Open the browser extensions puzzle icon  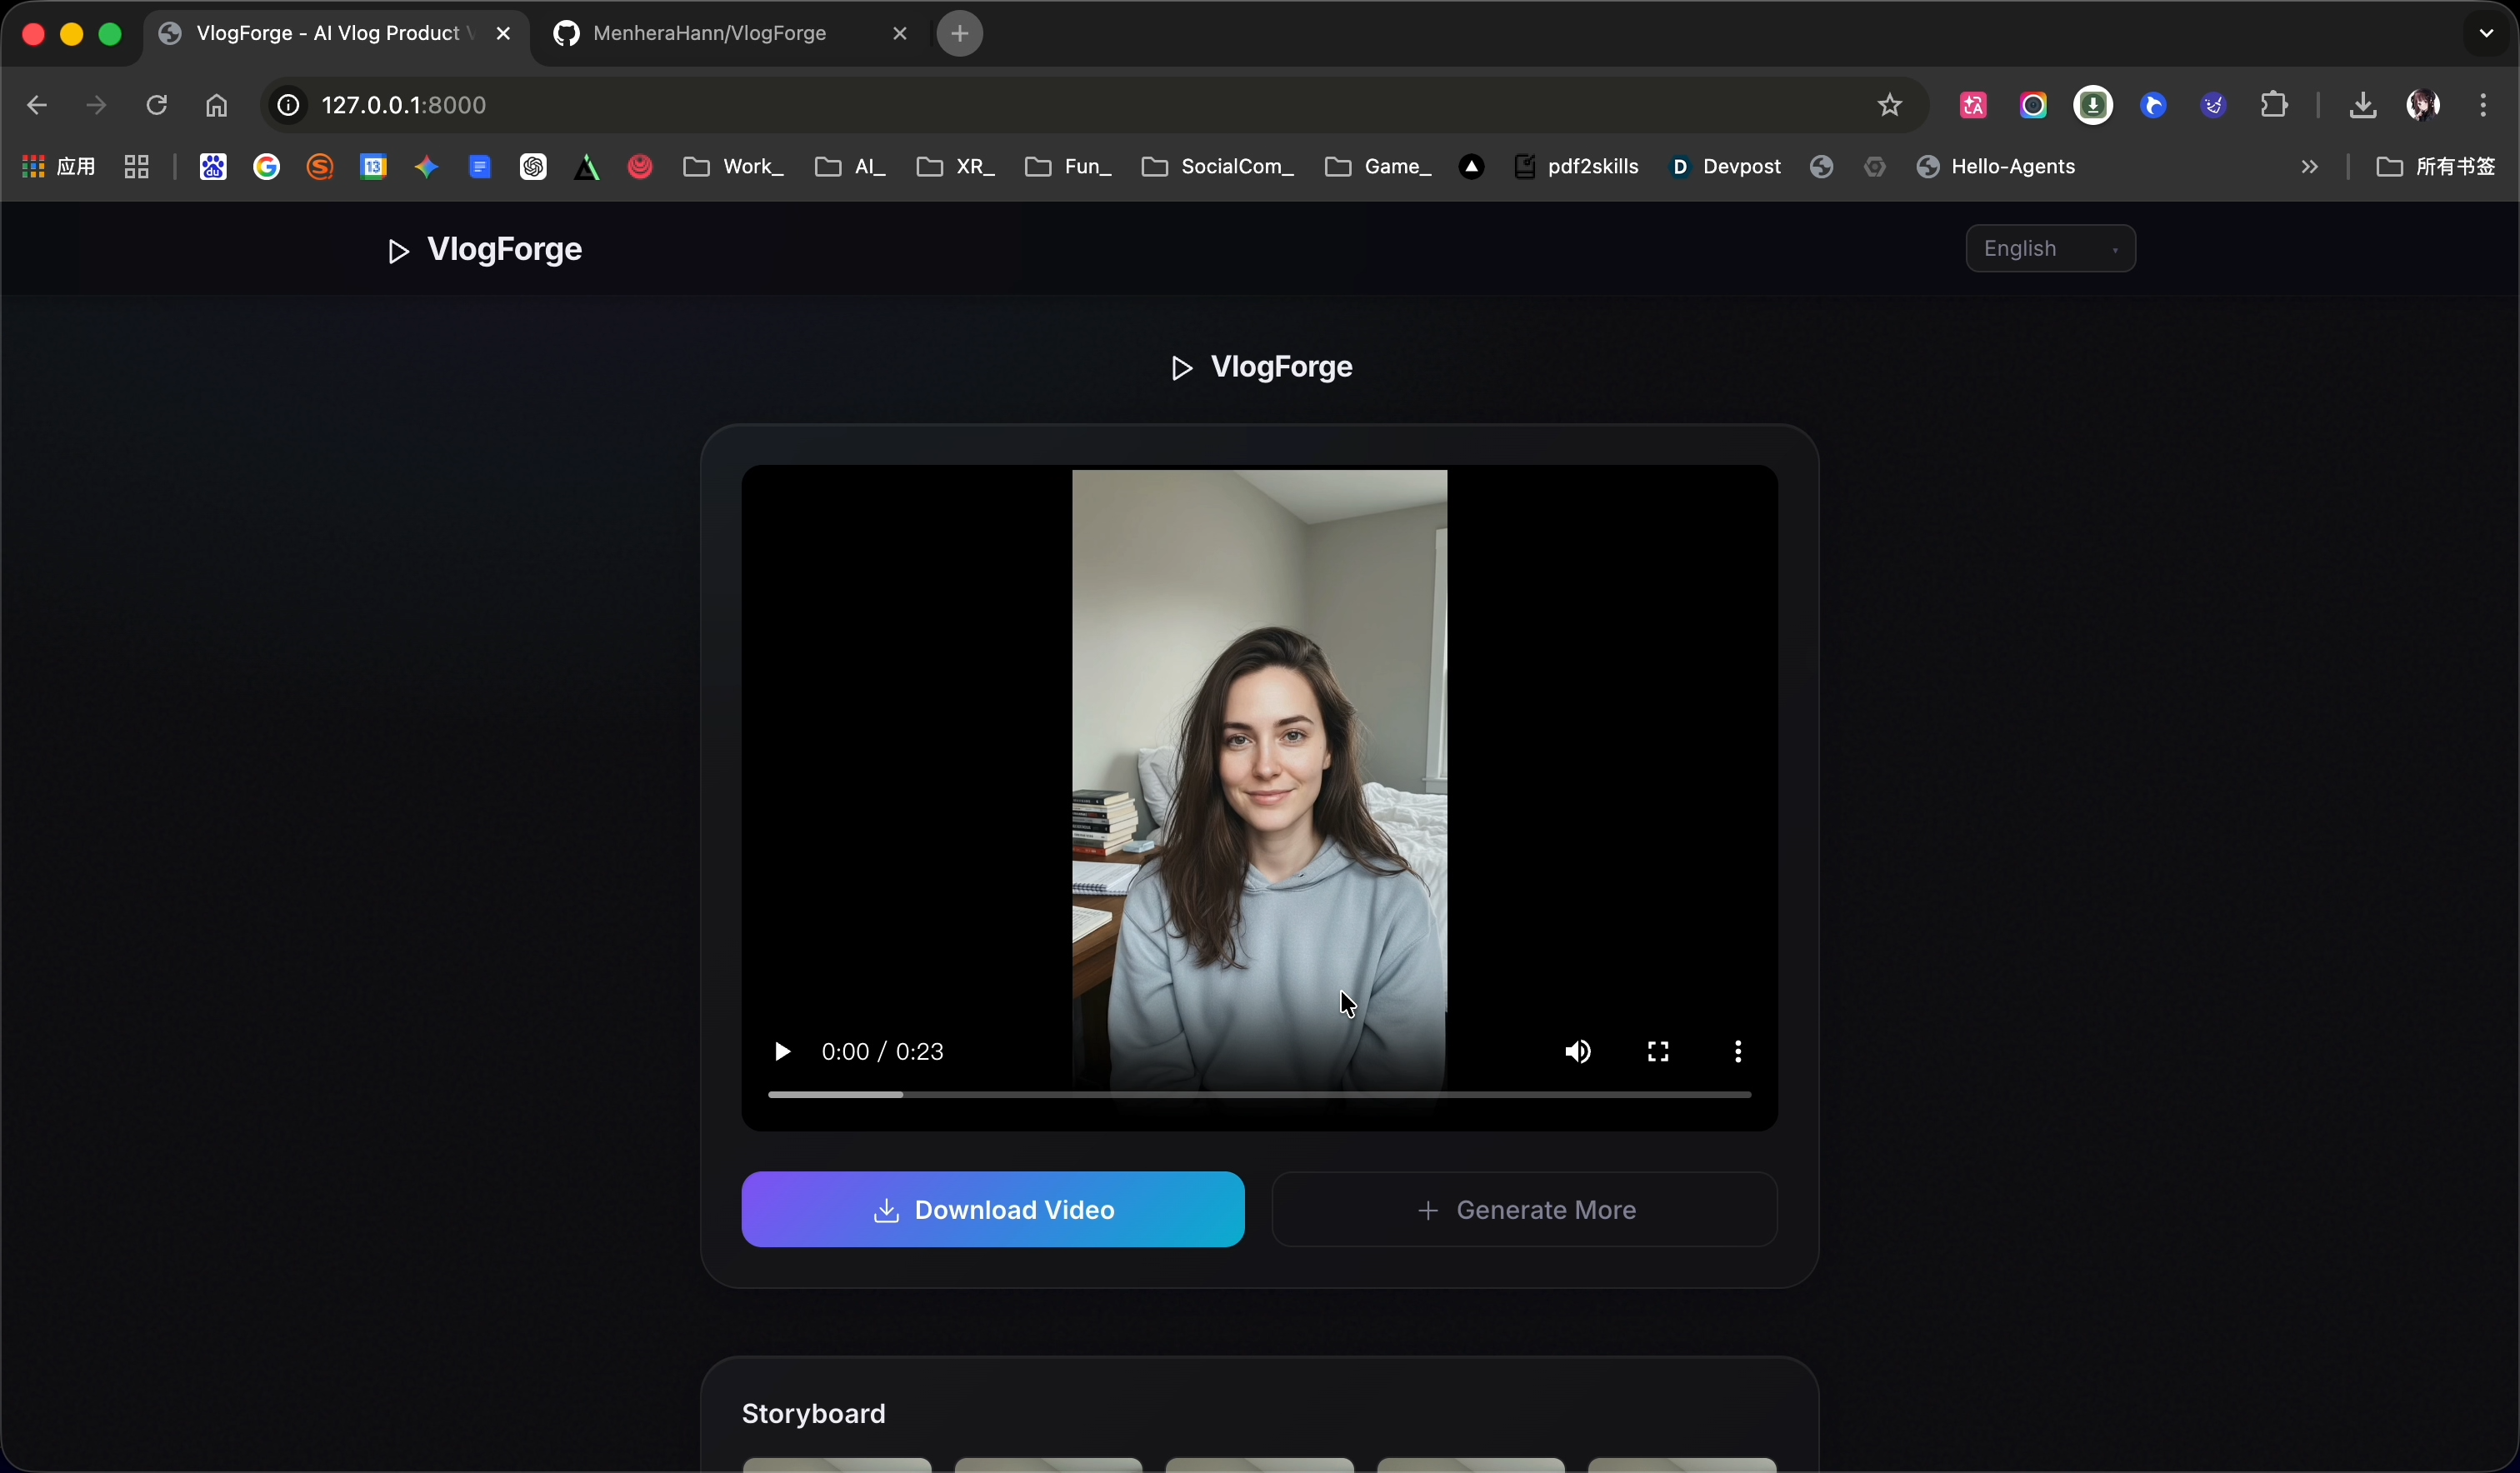[x=2274, y=105]
